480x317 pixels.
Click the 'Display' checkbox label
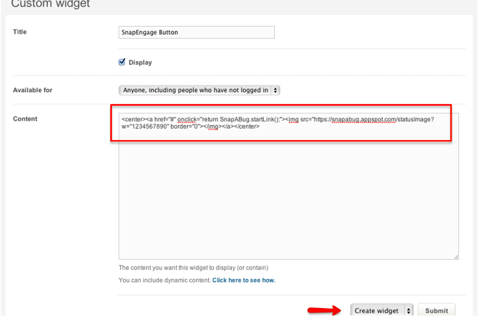pyautogui.click(x=140, y=63)
